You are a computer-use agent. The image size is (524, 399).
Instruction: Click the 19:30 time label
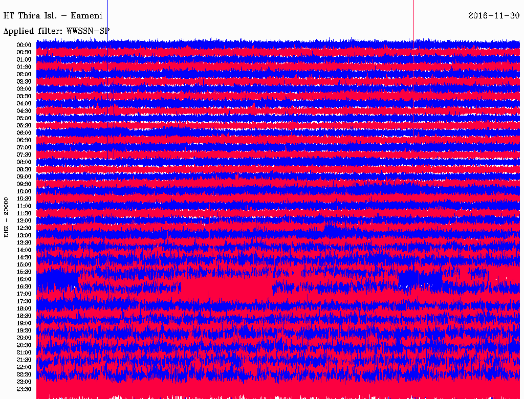[24, 330]
